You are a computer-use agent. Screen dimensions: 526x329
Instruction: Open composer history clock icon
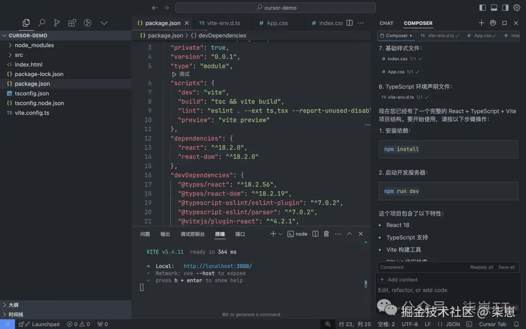(493, 23)
